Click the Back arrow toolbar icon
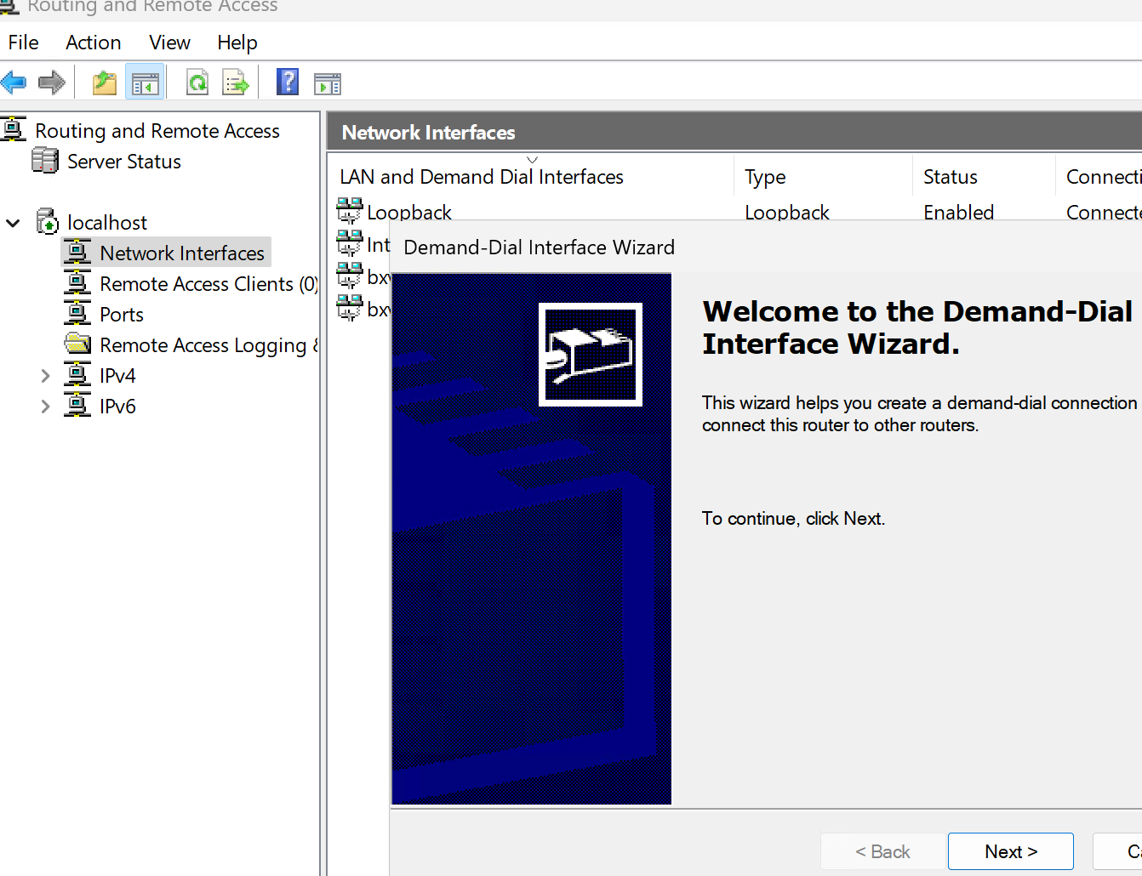This screenshot has height=876, width=1142. [14, 82]
